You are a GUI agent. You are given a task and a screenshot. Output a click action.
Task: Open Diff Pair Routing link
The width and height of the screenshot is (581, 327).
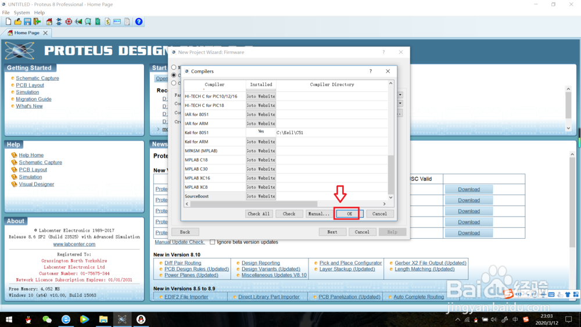(x=182, y=263)
